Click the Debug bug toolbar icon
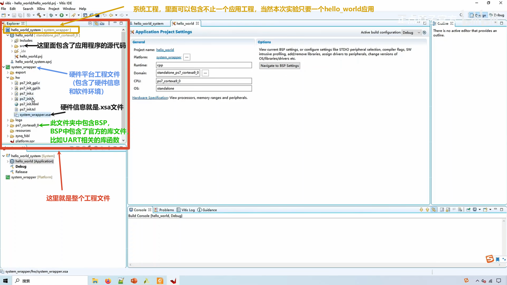The width and height of the screenshot is (507, 285). click(x=51, y=15)
